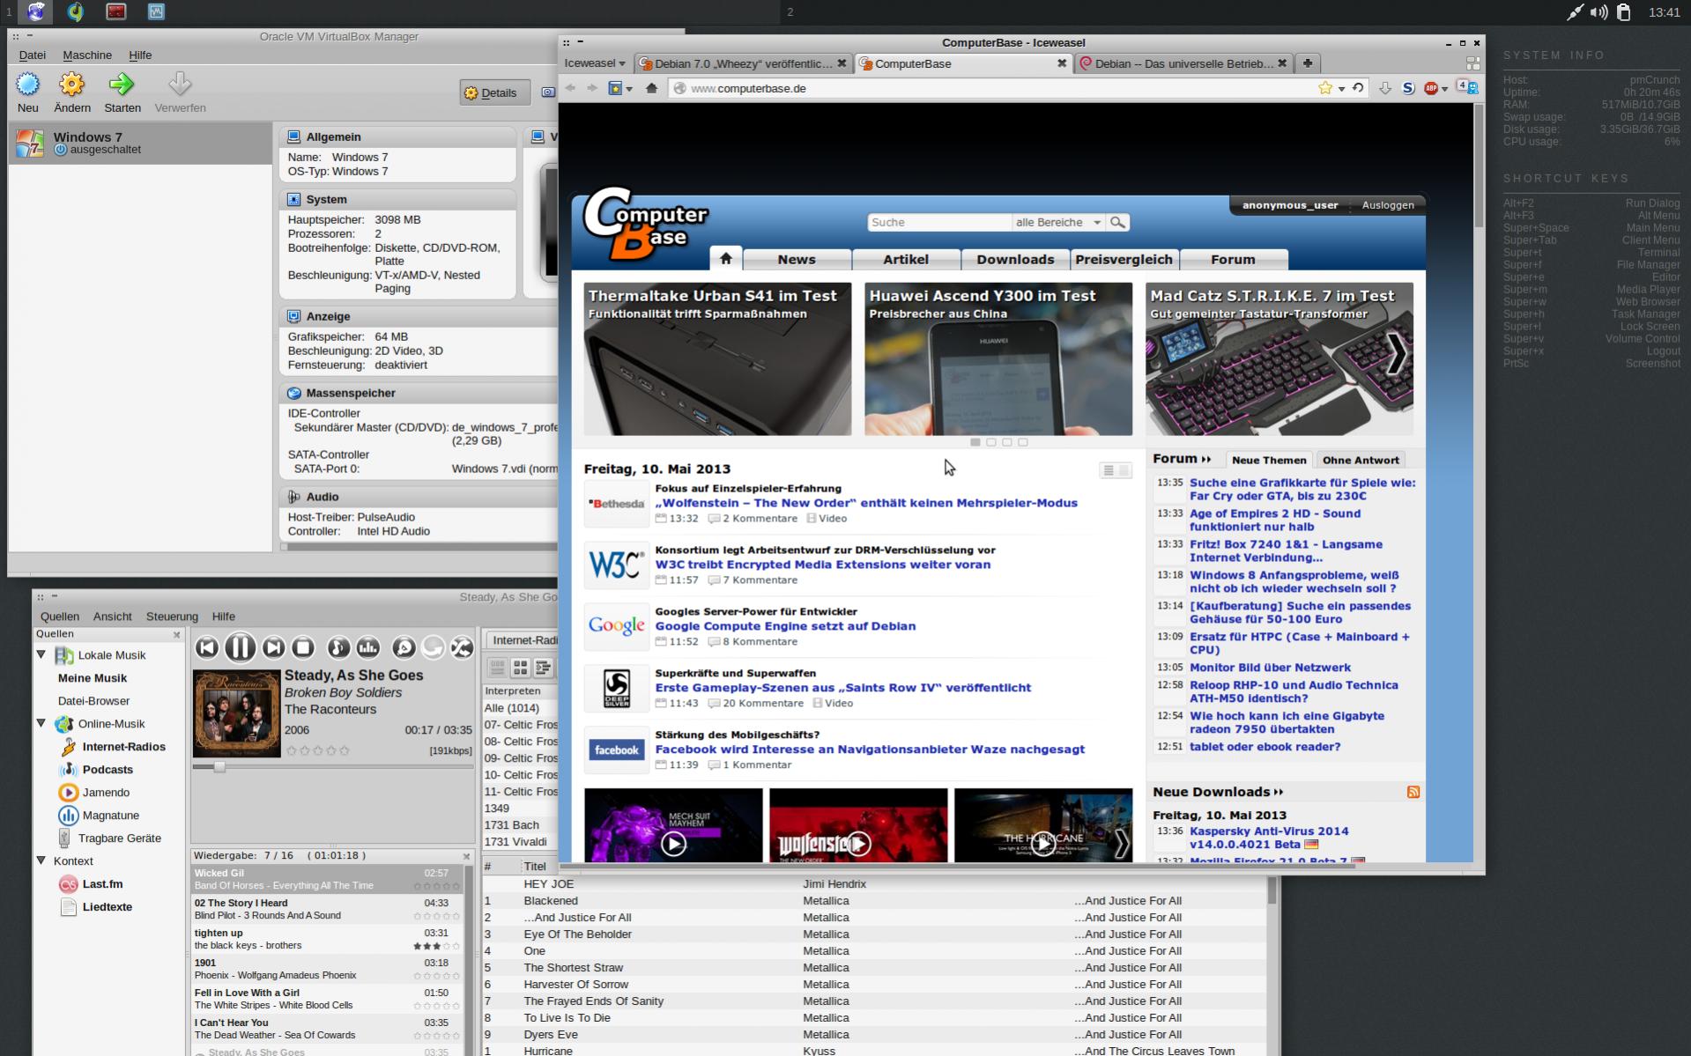Click the Adblock Plus toolbar icon
The width and height of the screenshot is (1691, 1056).
tap(1431, 88)
